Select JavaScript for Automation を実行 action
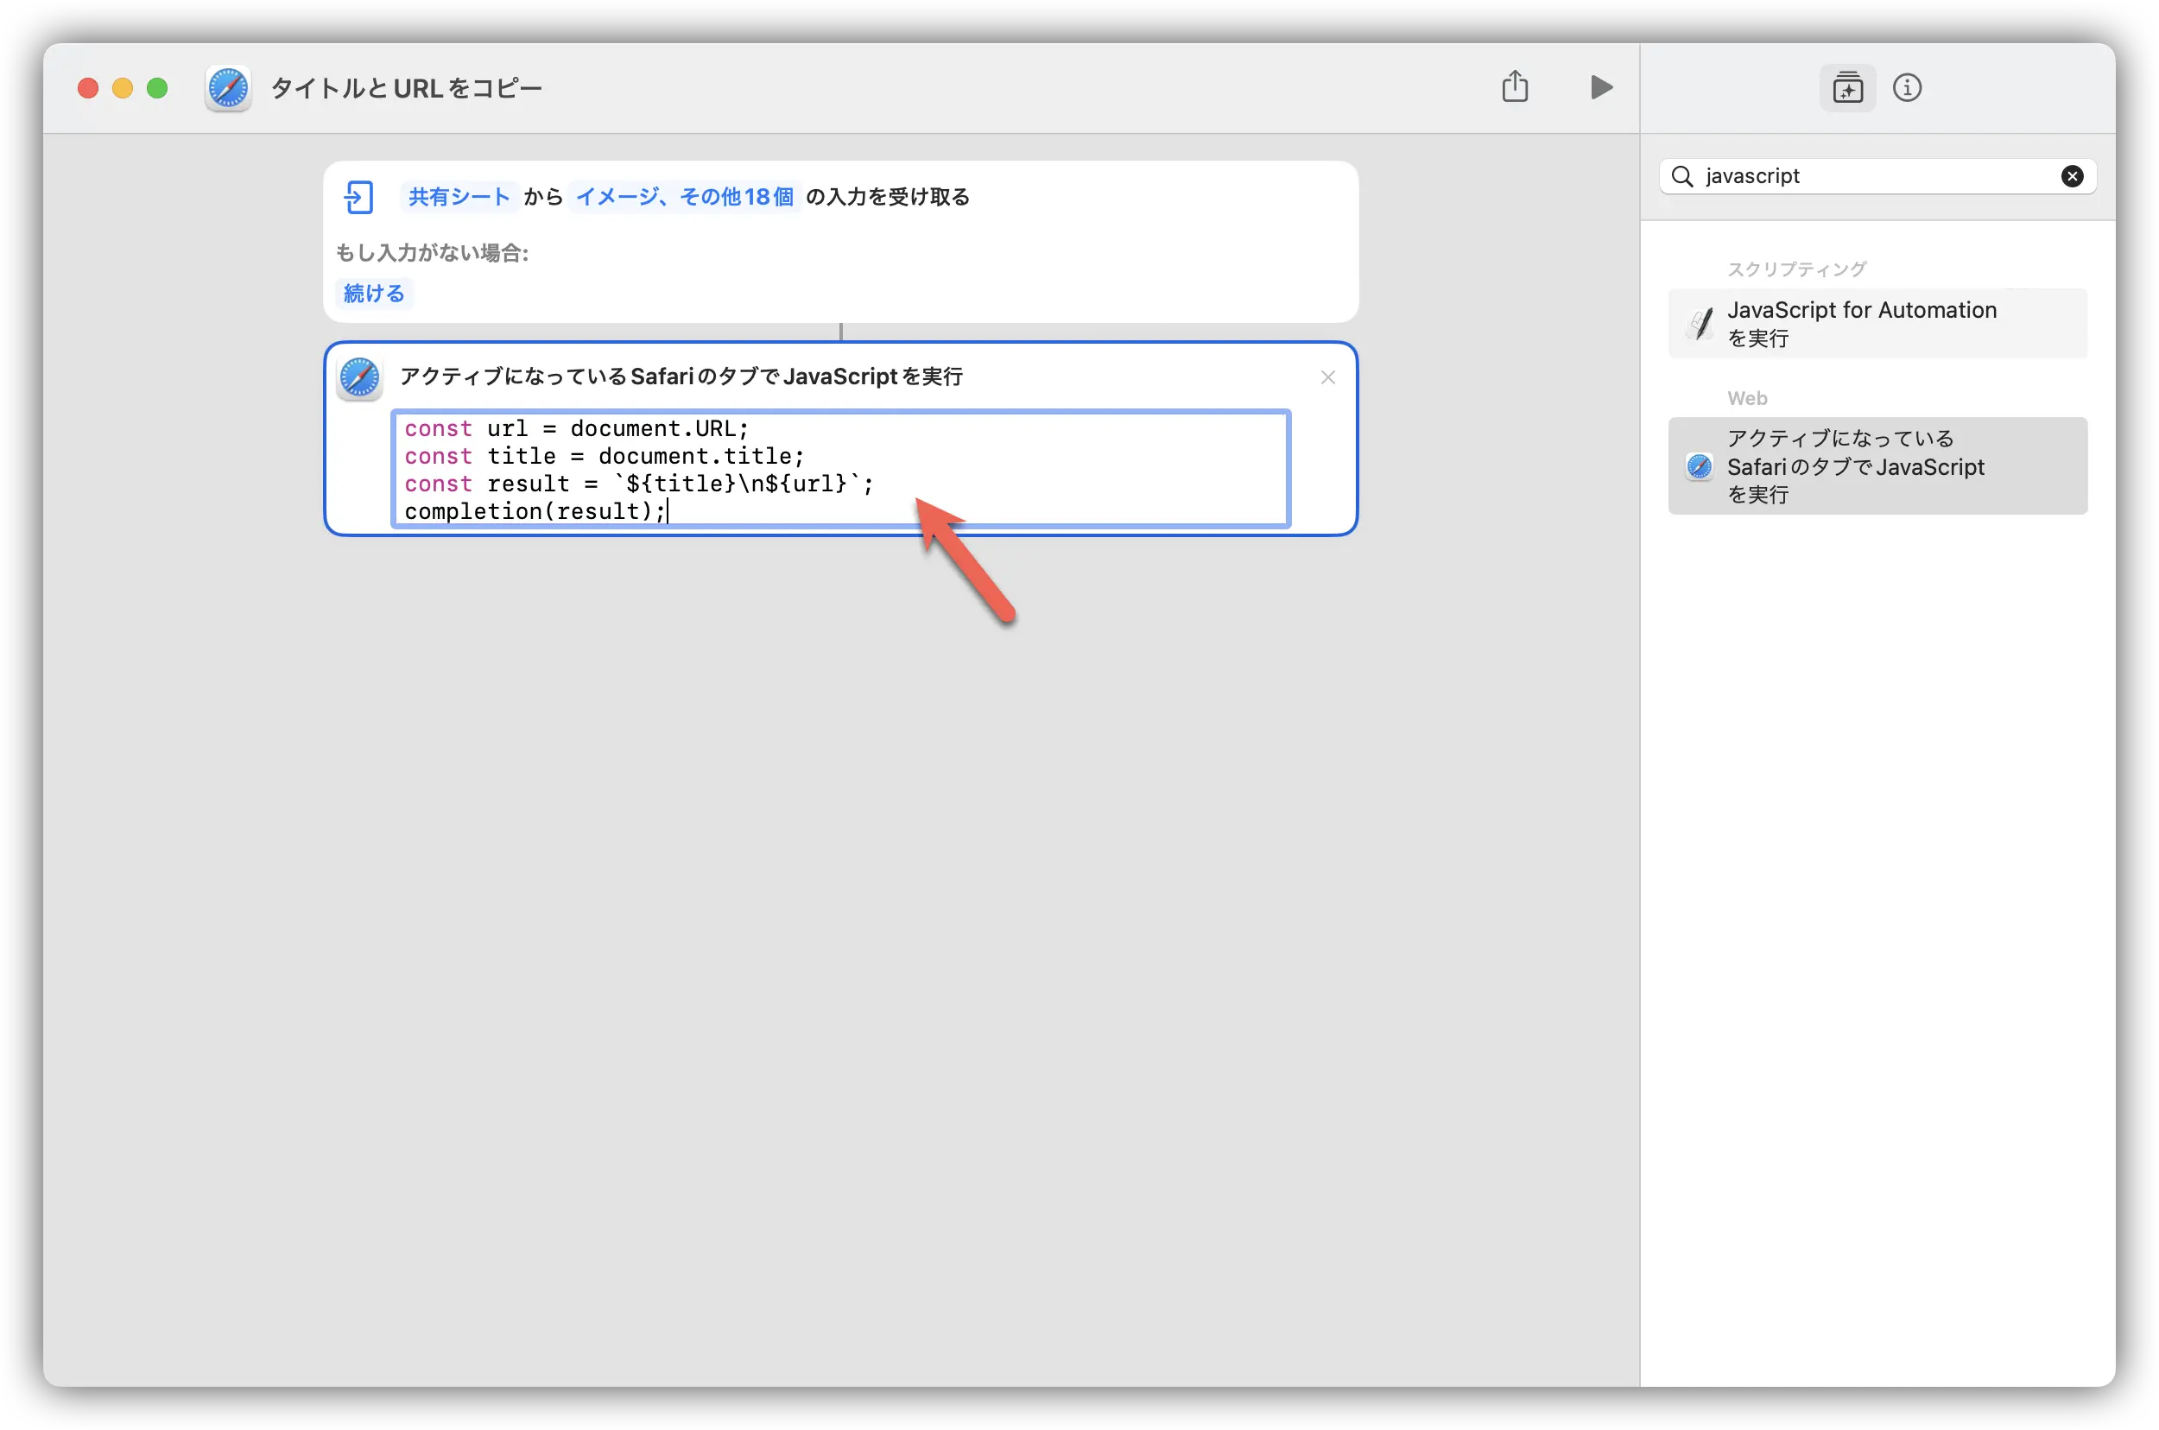The image size is (2159, 1430). coord(1877,324)
